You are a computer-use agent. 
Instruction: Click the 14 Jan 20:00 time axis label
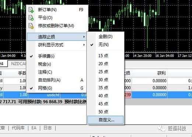click(142, 56)
